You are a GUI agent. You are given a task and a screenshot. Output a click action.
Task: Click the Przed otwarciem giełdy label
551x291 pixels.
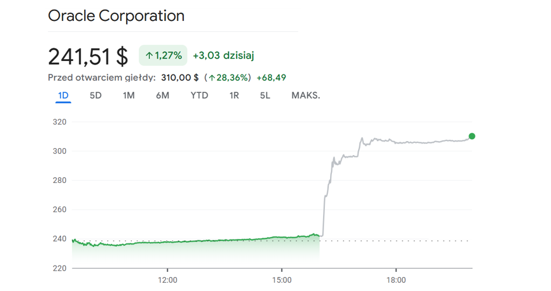[x=102, y=78]
